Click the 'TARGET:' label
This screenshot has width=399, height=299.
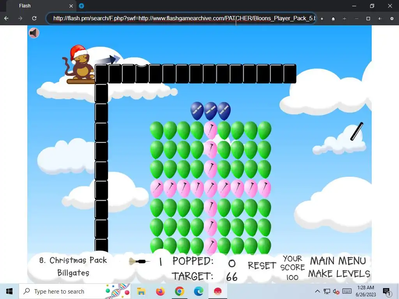[x=192, y=276]
